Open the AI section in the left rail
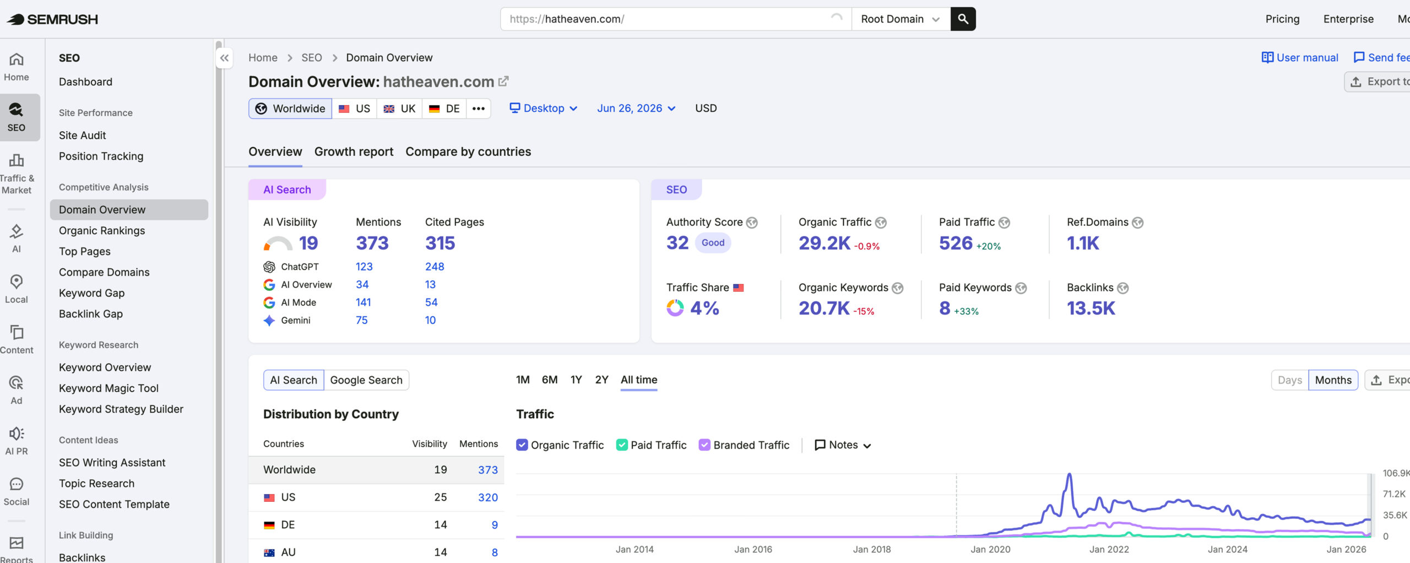The width and height of the screenshot is (1410, 563). click(17, 239)
